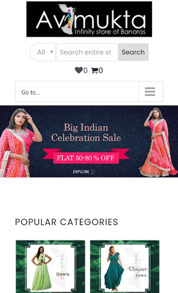Viewport: 178px width, 293px height.
Task: Open the Go to... navigation dropdown
Action: (77, 91)
